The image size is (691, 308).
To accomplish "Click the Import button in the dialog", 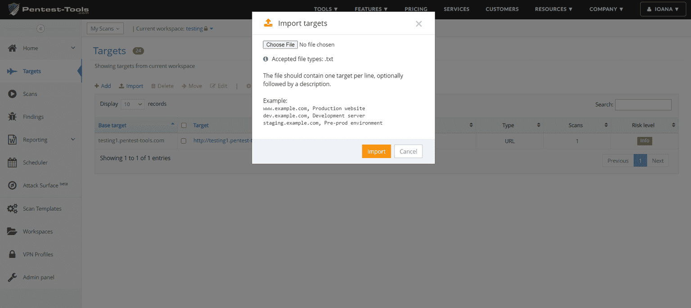I will (x=376, y=151).
